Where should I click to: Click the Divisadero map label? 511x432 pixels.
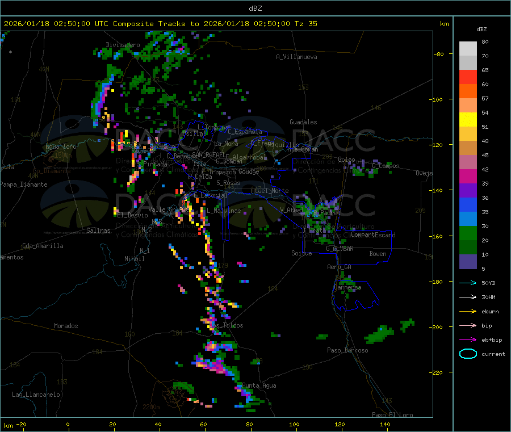pos(123,45)
